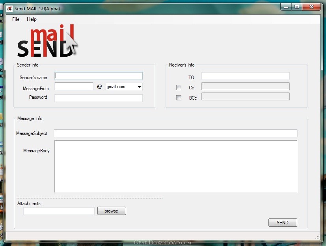
Task: Click the SEND button
Action: (x=283, y=223)
